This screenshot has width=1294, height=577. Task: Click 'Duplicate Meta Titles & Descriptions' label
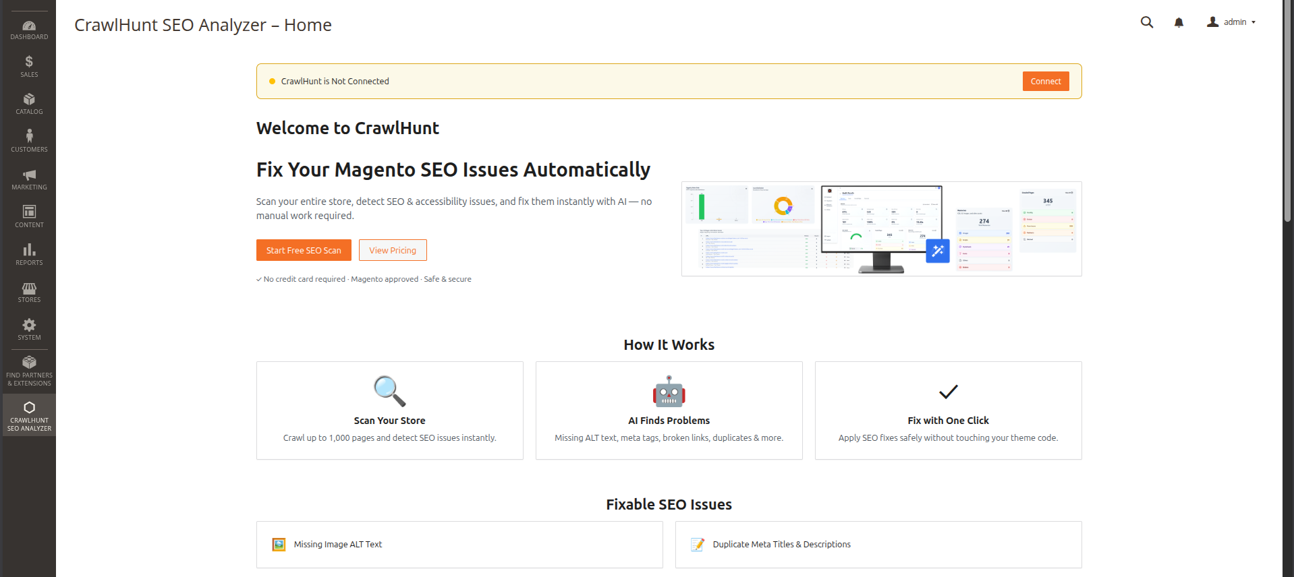pyautogui.click(x=782, y=545)
